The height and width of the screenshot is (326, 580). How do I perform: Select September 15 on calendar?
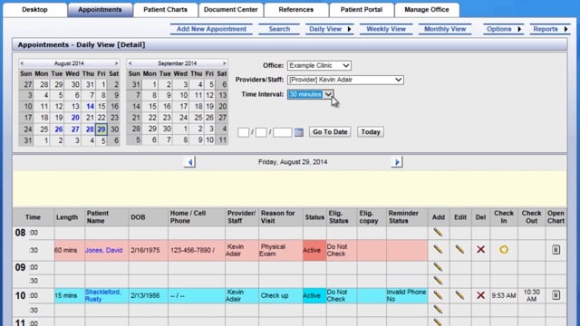point(152,107)
